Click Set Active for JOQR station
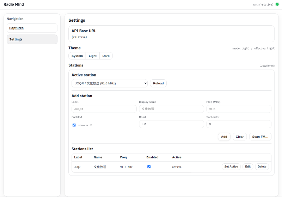 coord(231,167)
